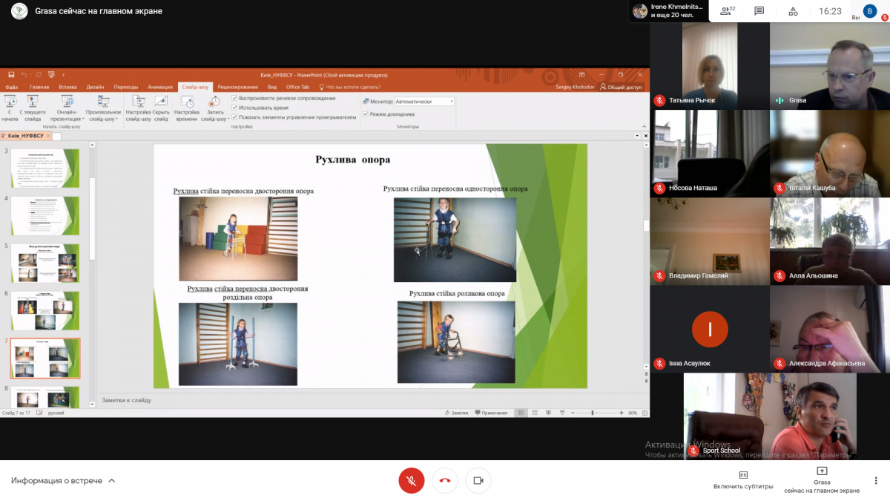Unmute the microphone in the call bar
Viewport: 890px width, 501px height.
[411, 481]
